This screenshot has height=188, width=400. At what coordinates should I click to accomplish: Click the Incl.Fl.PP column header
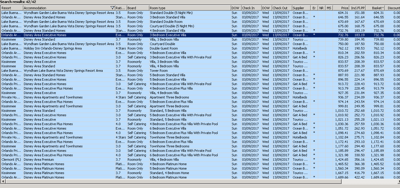pos(357,8)
